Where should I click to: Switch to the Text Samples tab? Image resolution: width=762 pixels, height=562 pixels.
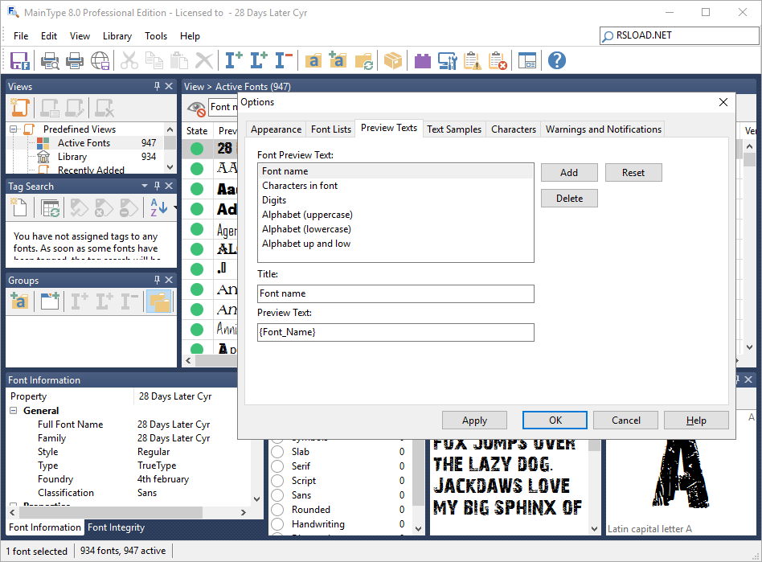click(454, 129)
